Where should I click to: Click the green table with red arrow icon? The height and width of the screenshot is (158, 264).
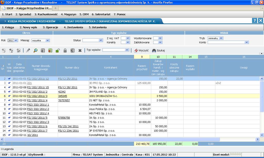50,51
